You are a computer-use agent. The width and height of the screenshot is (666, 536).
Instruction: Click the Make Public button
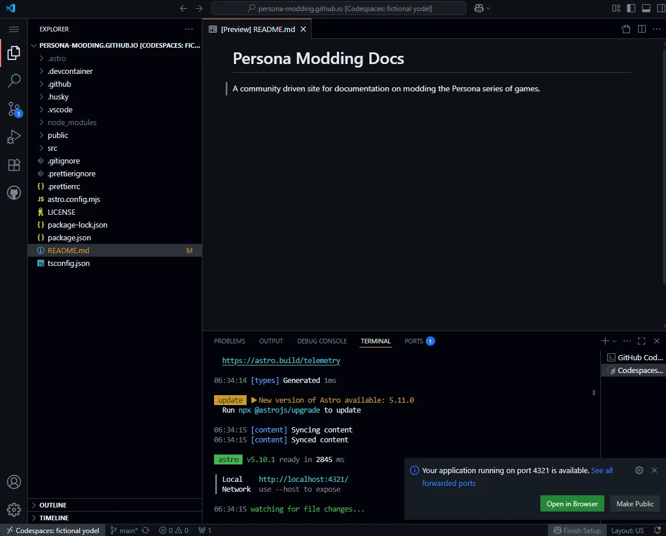click(x=635, y=503)
